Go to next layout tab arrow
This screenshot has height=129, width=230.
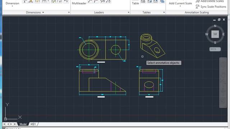click(11, 124)
